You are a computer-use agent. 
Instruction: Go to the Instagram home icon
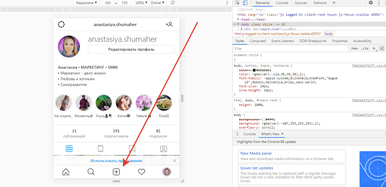tap(66, 172)
